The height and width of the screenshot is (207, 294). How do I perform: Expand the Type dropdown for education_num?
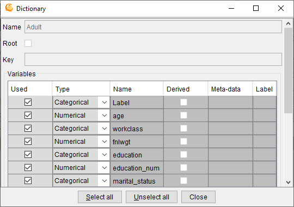tap(104, 168)
